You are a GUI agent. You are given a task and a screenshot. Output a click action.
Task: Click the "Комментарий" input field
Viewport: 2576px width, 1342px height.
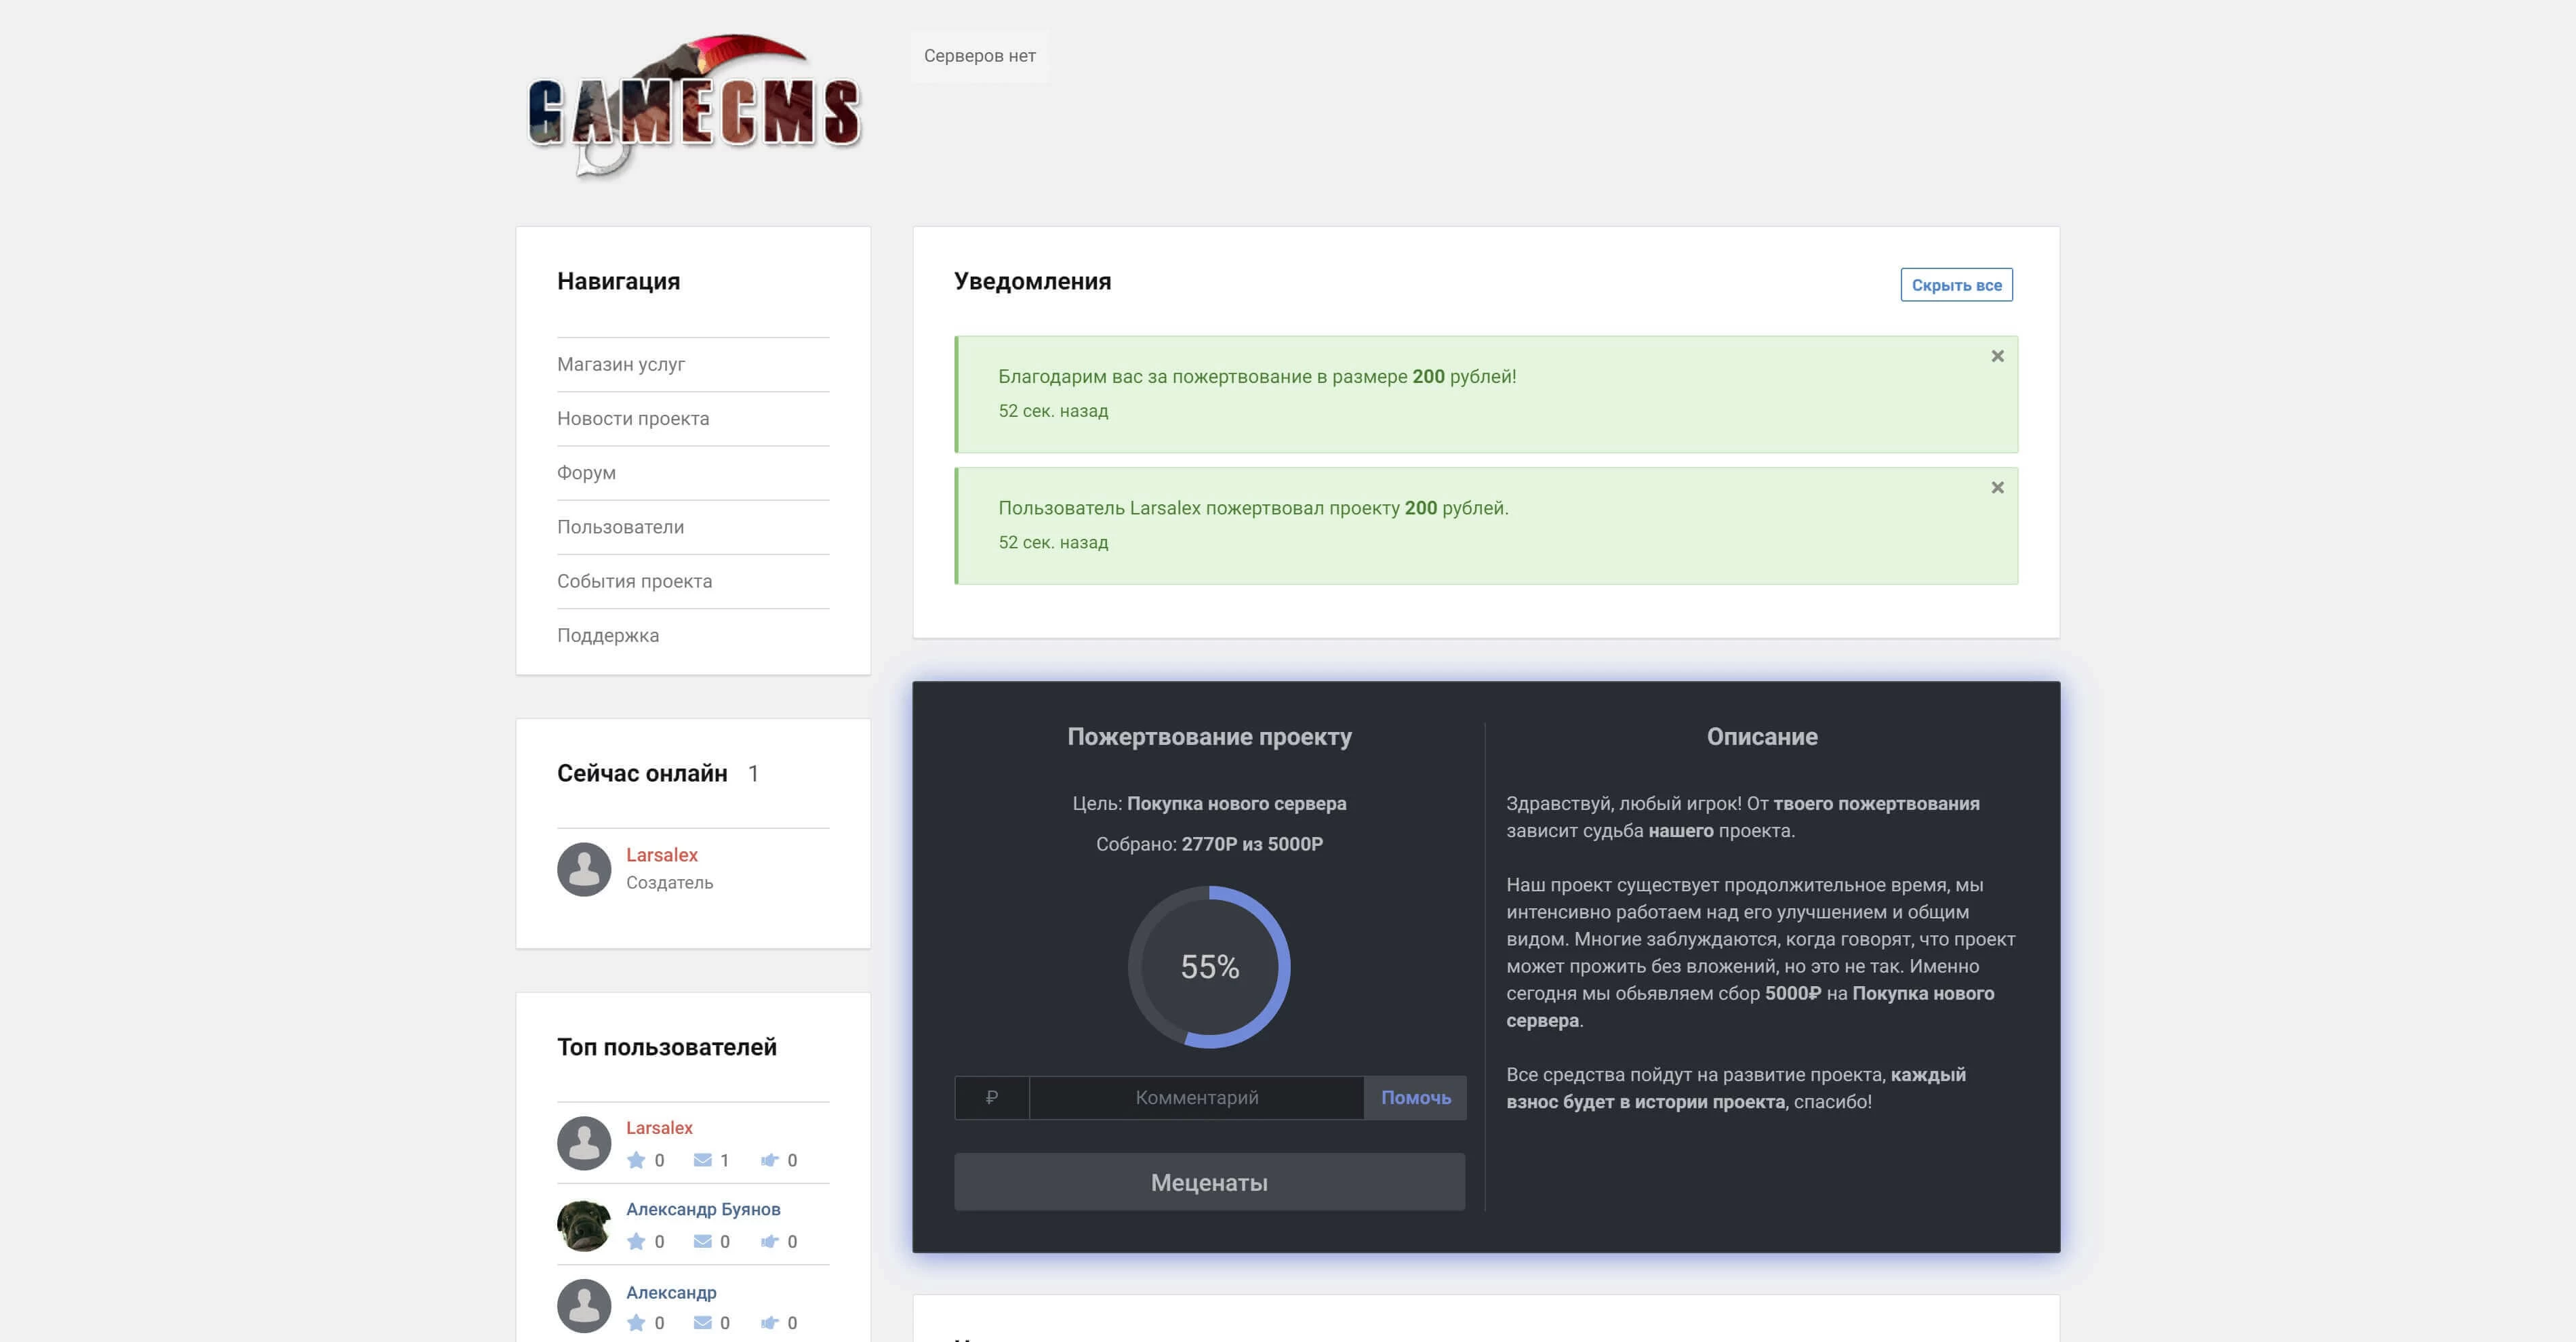pos(1197,1097)
